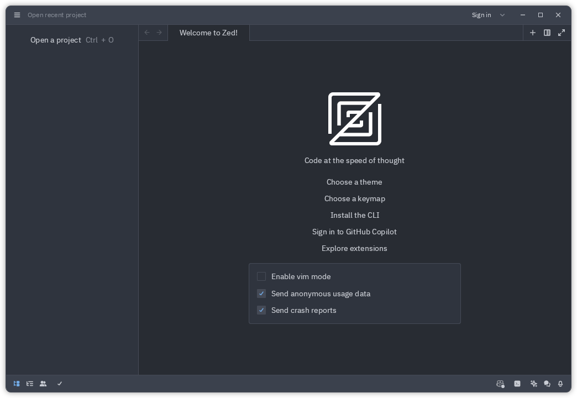Open the application hamburger menu

[17, 15]
